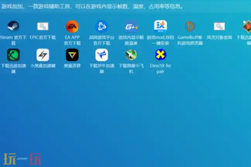Open the 下载斧牛加速器 icon
The width and height of the screenshot is (251, 167).
[102, 55]
